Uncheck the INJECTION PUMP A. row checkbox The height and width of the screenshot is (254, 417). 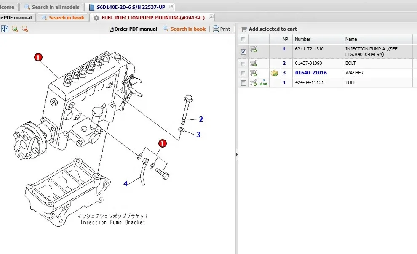click(x=243, y=52)
